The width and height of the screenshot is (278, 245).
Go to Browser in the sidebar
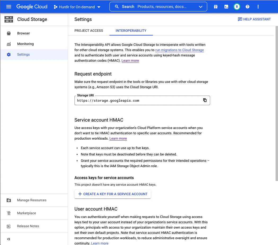click(34, 33)
